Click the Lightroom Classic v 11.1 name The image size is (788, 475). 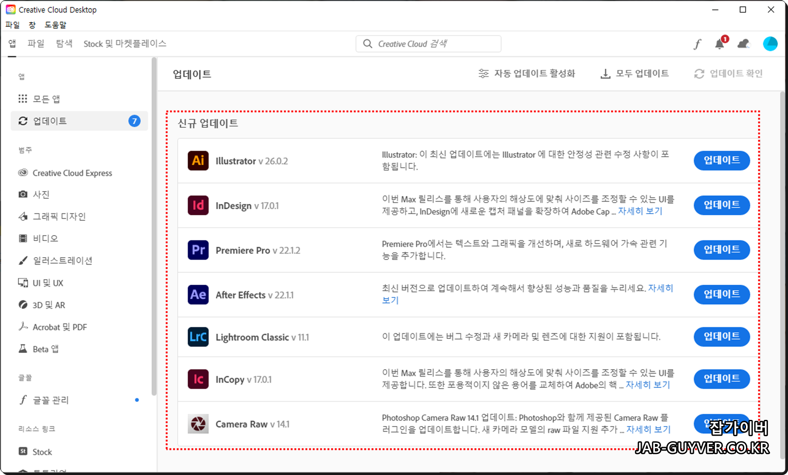pos(262,337)
